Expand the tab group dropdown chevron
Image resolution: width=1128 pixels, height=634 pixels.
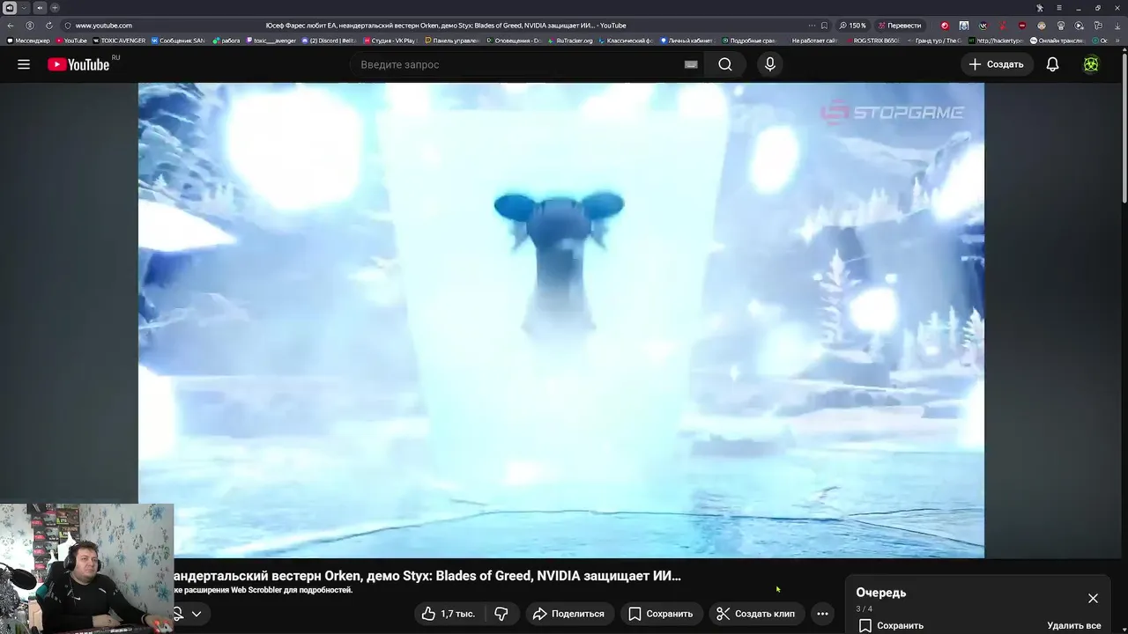coord(24,8)
